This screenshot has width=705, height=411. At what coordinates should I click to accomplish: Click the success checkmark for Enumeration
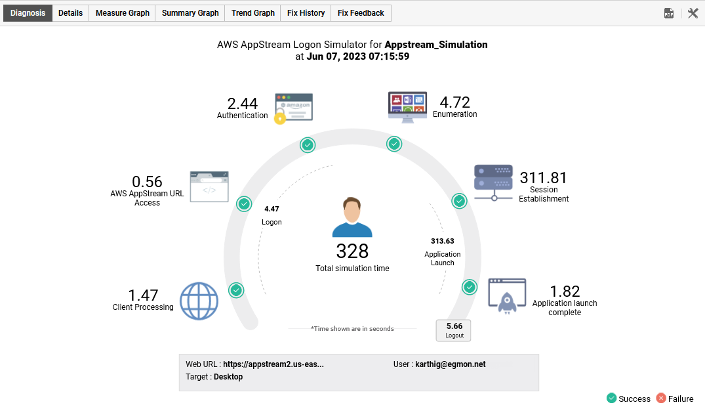(394, 144)
